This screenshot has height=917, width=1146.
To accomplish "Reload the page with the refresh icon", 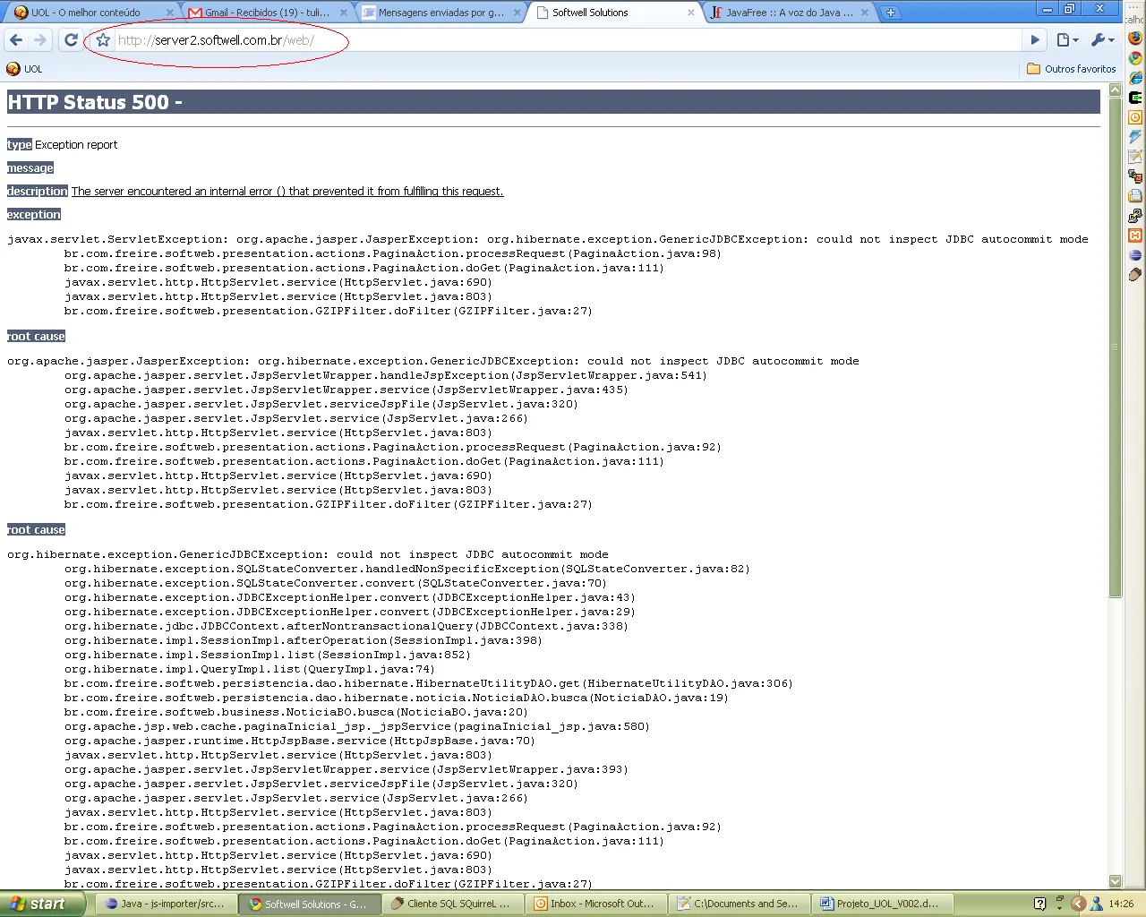I will pyautogui.click(x=72, y=40).
